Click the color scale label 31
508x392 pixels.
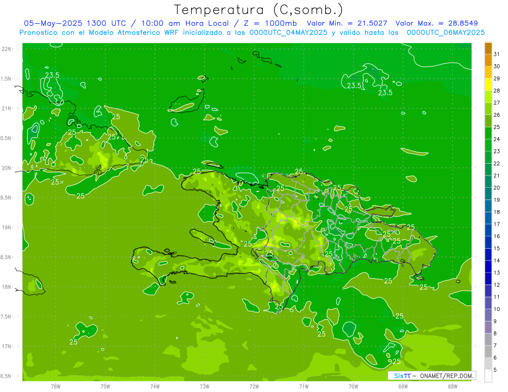pos(497,54)
